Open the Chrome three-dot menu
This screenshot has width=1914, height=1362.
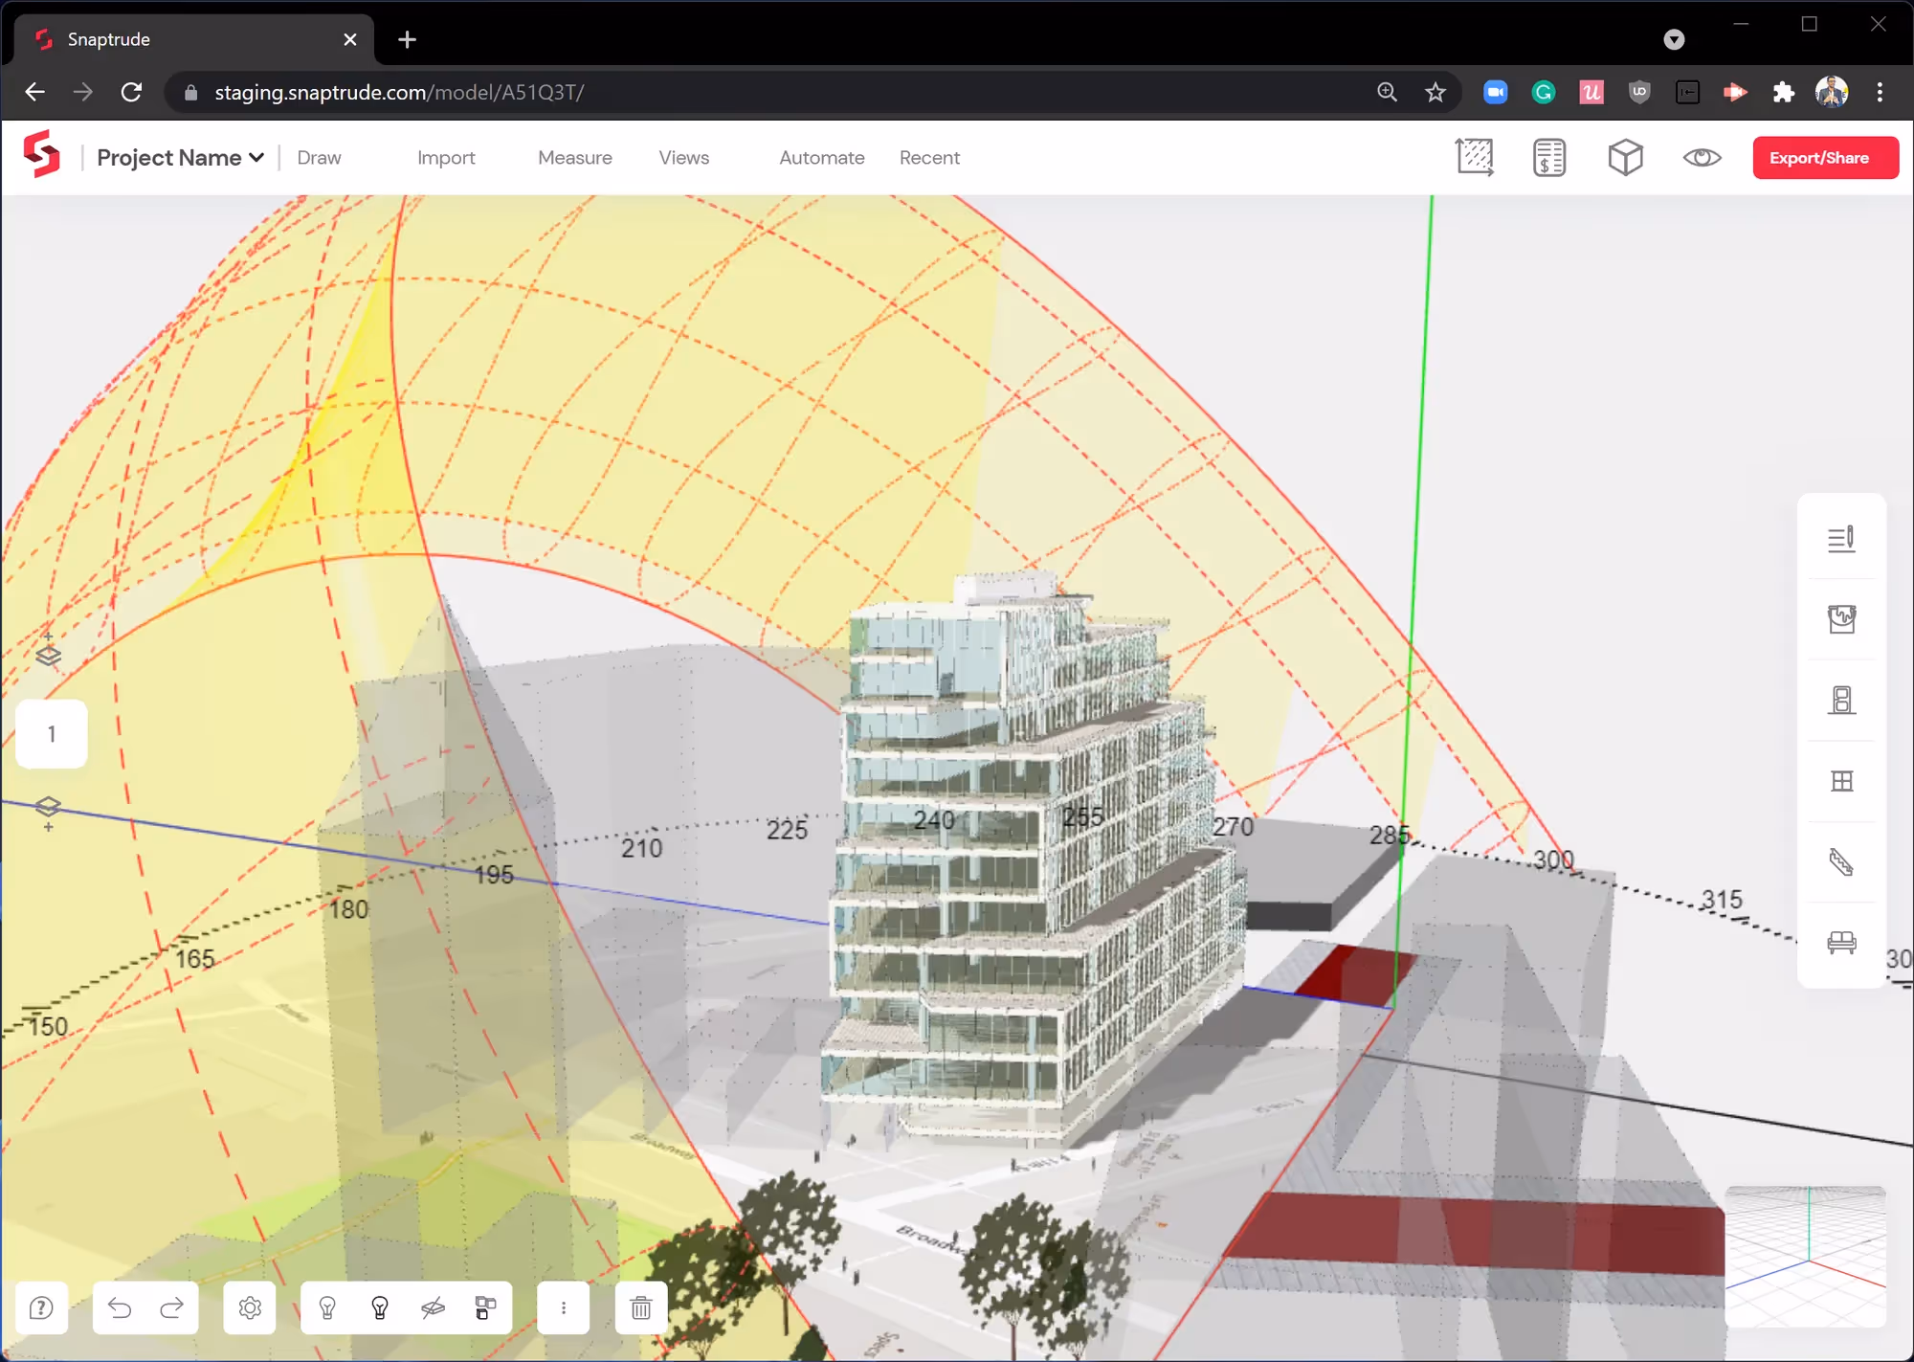click(1880, 92)
